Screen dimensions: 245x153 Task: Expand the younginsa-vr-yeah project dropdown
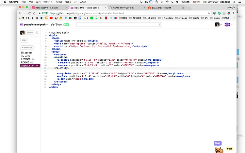pyautogui.click(x=47, y=25)
